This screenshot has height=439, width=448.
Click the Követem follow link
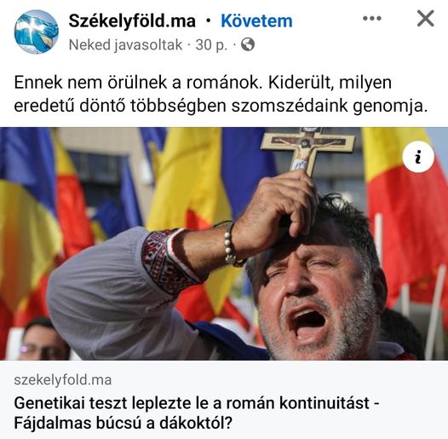coord(256,20)
